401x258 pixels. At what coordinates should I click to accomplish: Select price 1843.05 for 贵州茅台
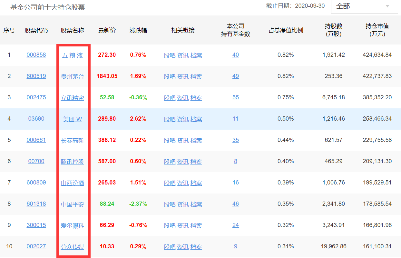pyautogui.click(x=107, y=76)
